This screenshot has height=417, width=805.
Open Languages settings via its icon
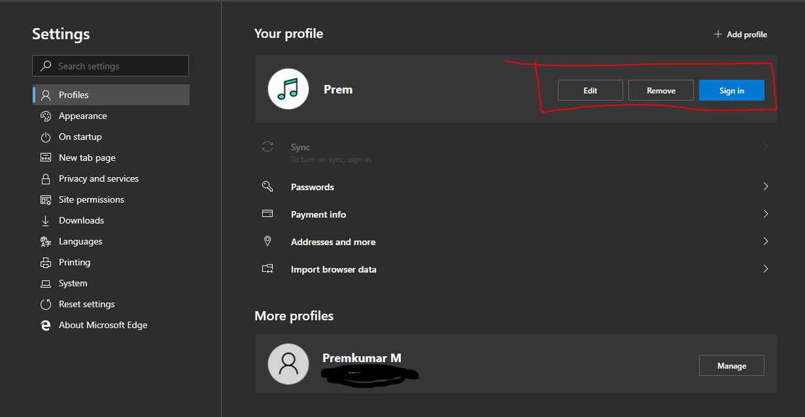[45, 241]
